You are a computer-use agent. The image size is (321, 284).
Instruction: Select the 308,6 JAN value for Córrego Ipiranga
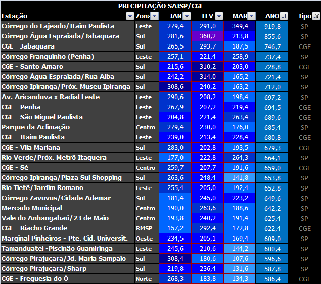pos(175,87)
